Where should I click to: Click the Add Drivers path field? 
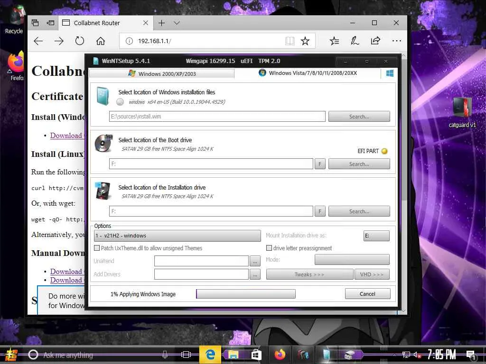click(x=201, y=274)
